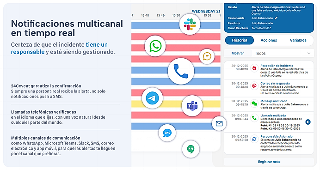The image size is (320, 170).
Task: Click the red flame Recepción de incidente icon
Action: coord(254,68)
